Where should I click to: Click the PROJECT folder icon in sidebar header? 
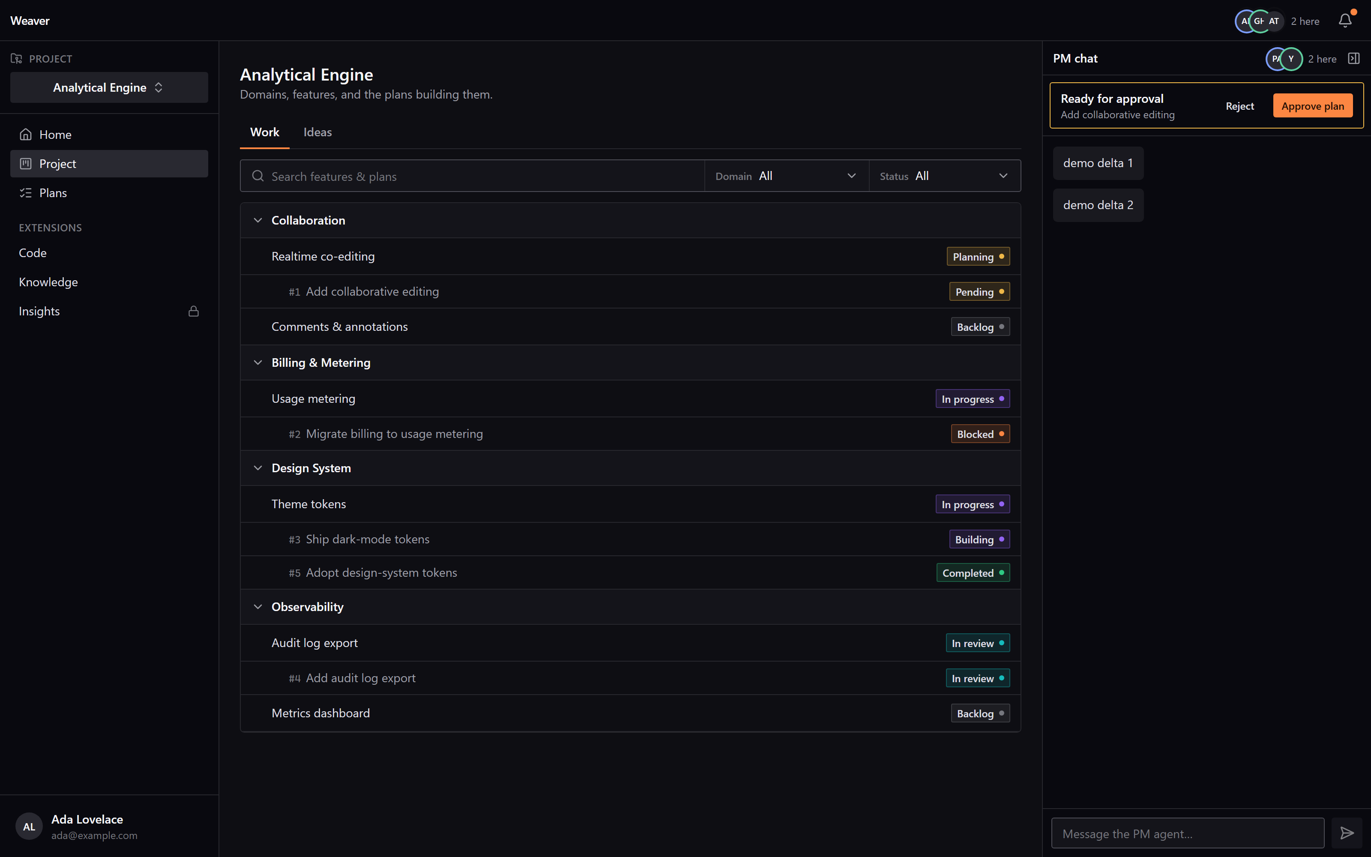coord(16,58)
